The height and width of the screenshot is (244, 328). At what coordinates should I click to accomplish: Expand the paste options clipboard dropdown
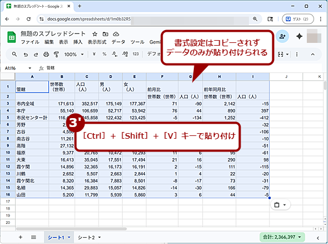click(280, 205)
